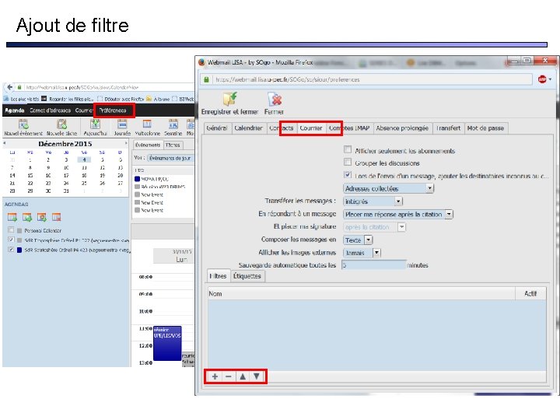
Task: Click the blue event block at 11:00
Action: 167,343
